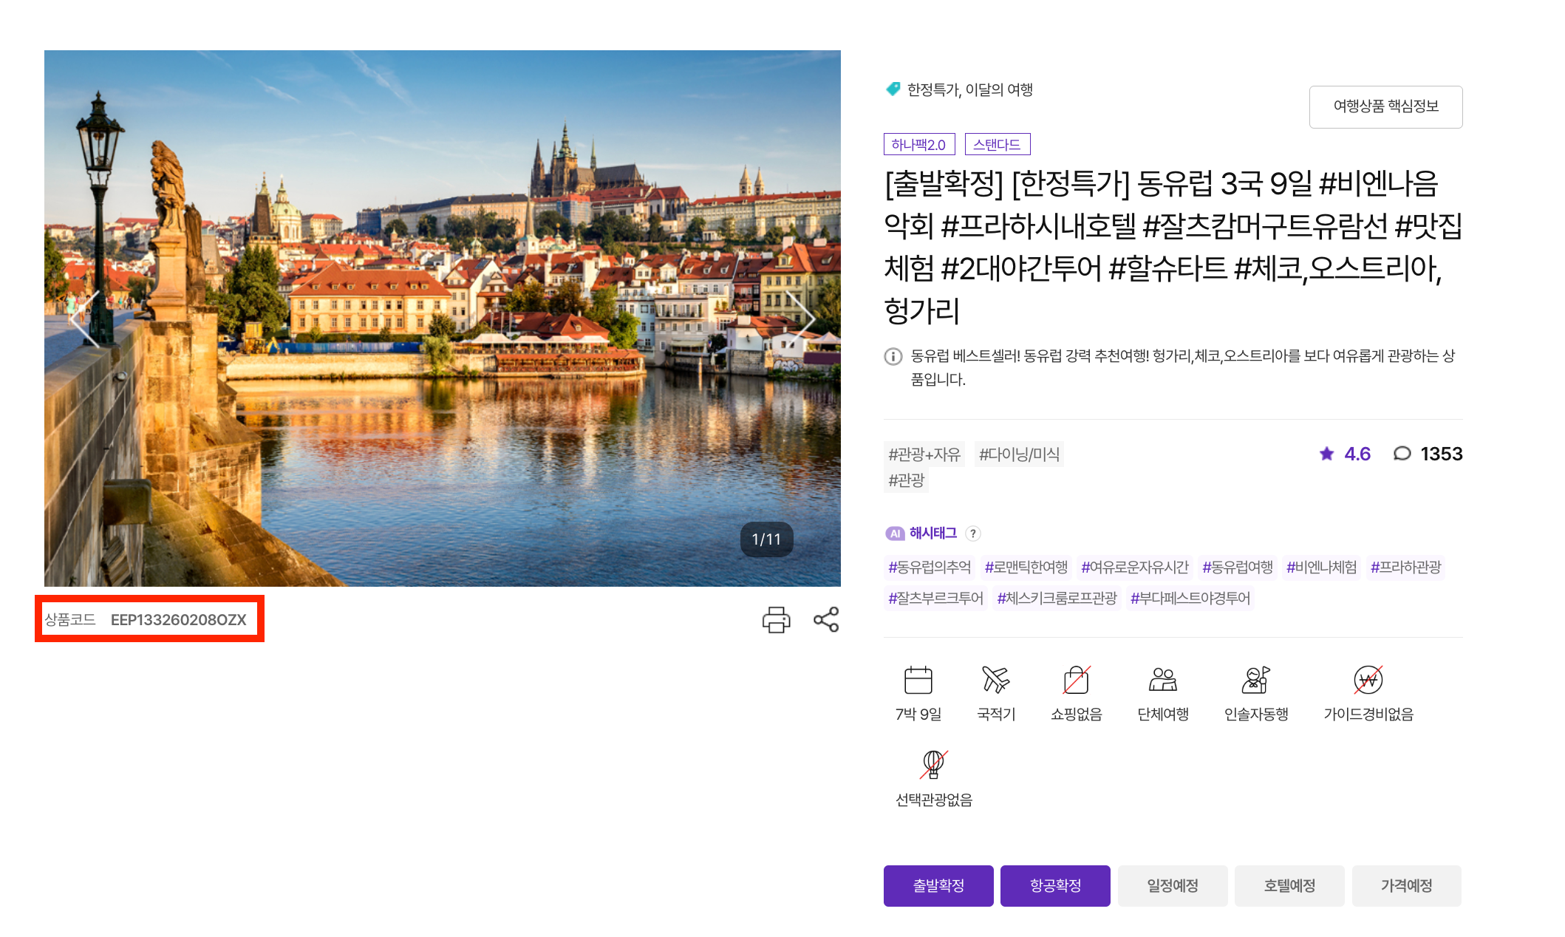The height and width of the screenshot is (937, 1565).
Task: Click the purple star rating icon
Action: 1326,454
